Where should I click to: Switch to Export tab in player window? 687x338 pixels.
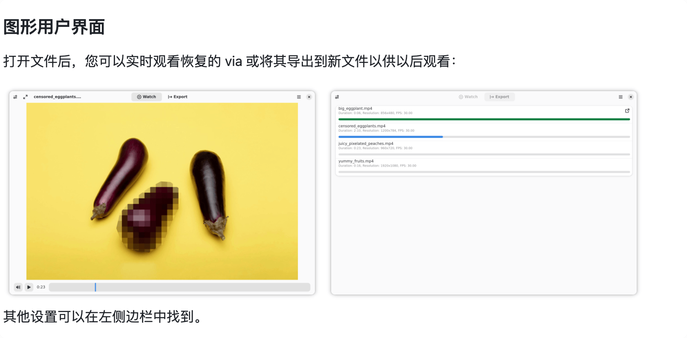178,97
